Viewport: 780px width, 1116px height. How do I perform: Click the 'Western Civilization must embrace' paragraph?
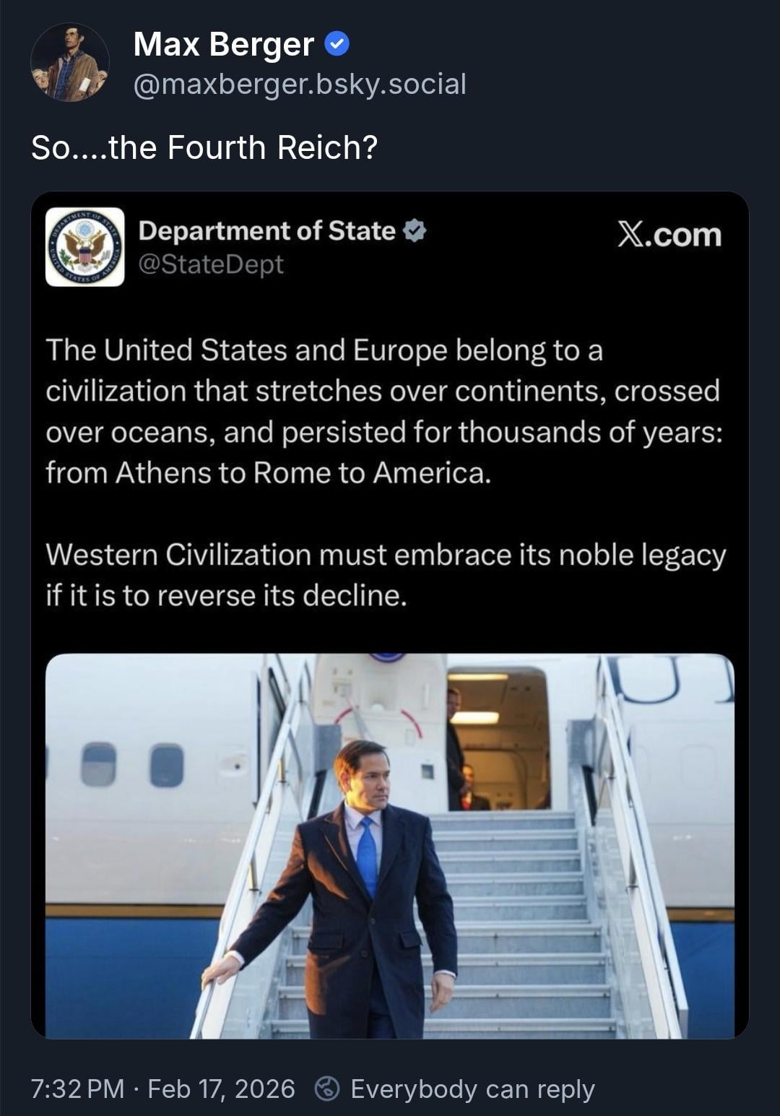tap(386, 575)
